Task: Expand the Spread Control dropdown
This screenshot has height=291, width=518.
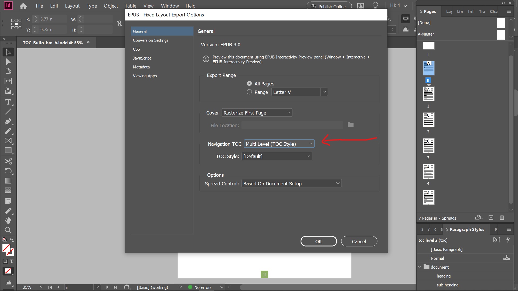Action: [x=291, y=183]
